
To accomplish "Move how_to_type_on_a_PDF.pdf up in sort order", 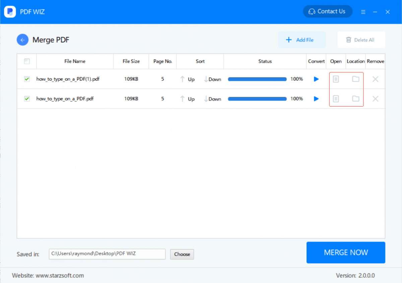I will pyautogui.click(x=189, y=99).
